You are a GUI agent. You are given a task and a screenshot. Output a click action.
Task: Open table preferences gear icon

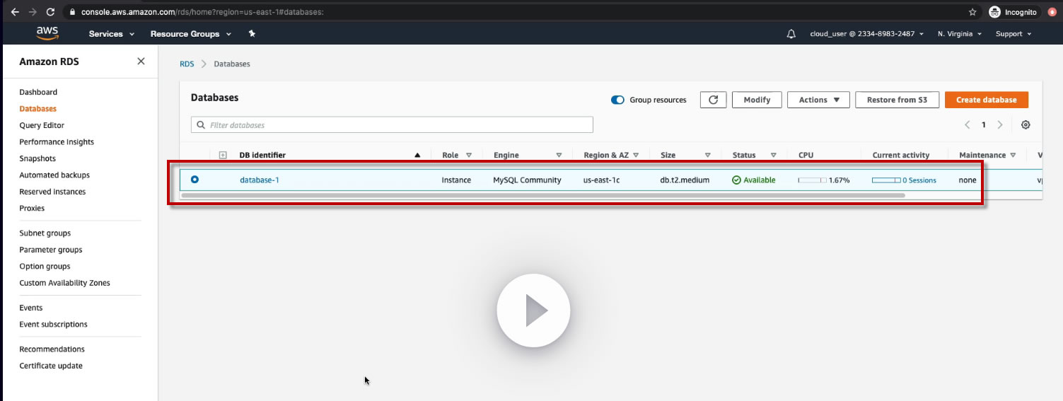coord(1026,125)
